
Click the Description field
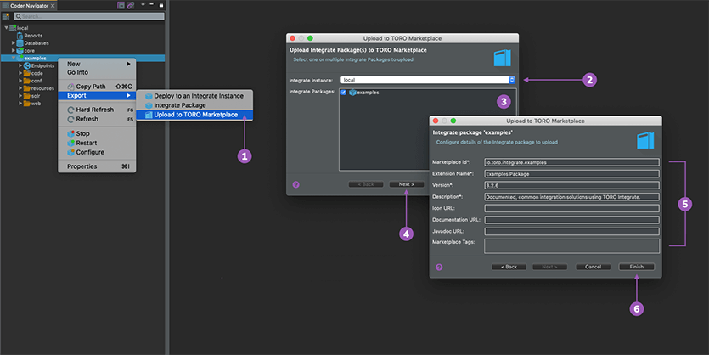pyautogui.click(x=571, y=197)
